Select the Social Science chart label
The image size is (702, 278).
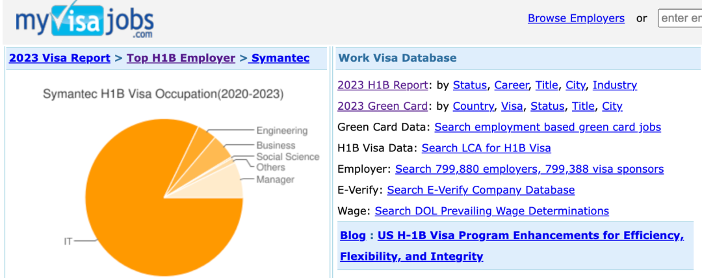(288, 157)
